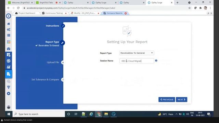Open a new browser tab
Screen dimensions: 219x123
point(177,2)
